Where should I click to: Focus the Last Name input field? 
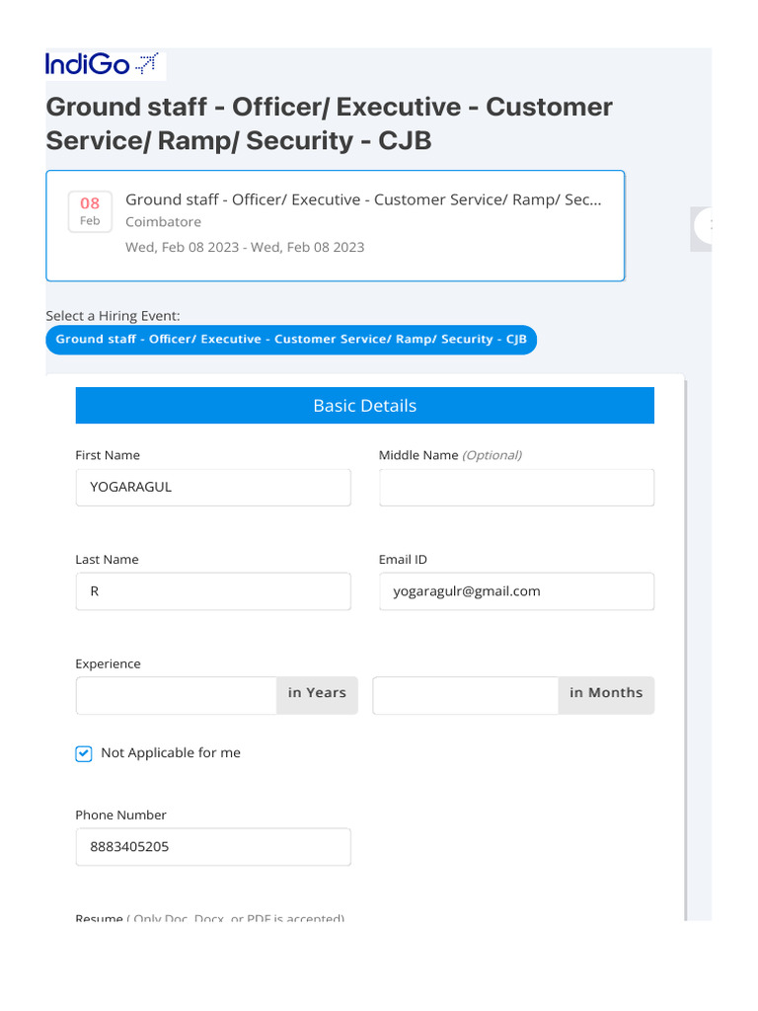tap(212, 591)
